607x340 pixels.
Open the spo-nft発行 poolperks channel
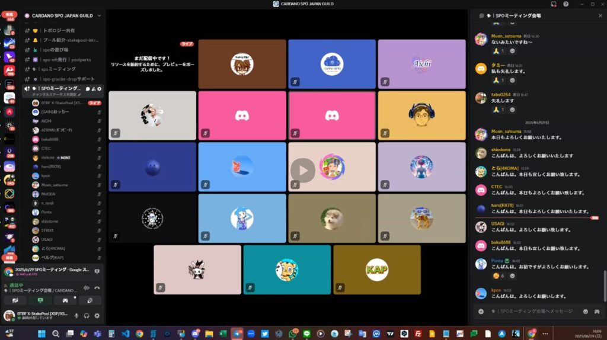pos(62,60)
